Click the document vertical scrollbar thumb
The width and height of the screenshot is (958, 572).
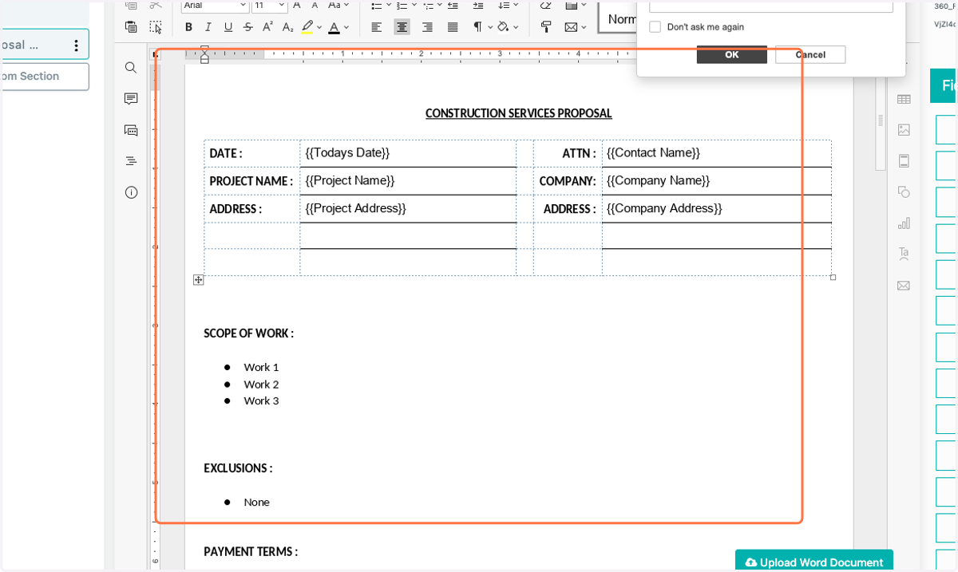tap(881, 120)
